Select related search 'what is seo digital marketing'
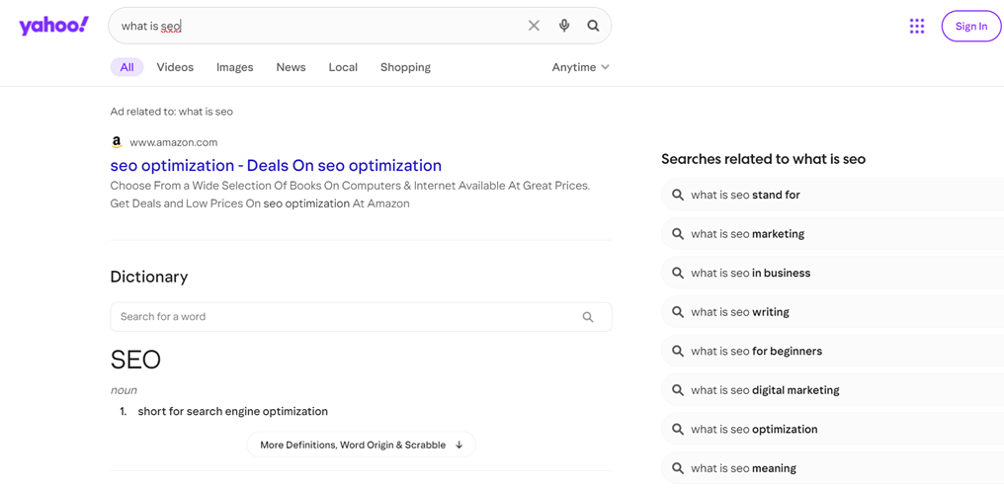Viewport: 1004px width, 490px height. point(832,390)
